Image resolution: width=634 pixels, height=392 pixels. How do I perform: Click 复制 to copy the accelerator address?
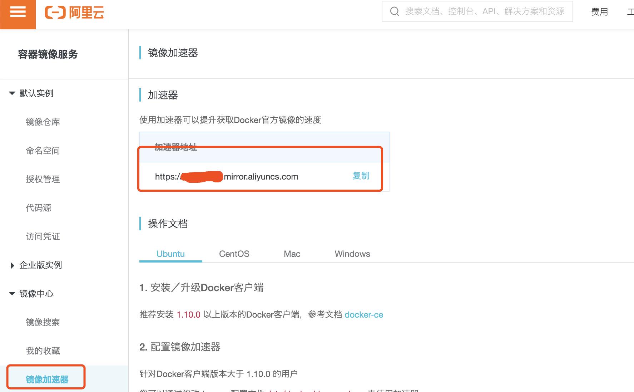click(x=361, y=176)
